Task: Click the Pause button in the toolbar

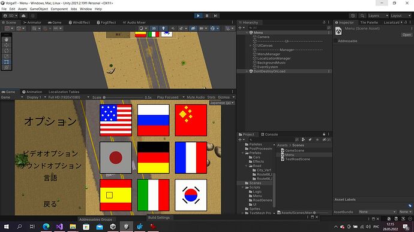Action: tap(207, 16)
